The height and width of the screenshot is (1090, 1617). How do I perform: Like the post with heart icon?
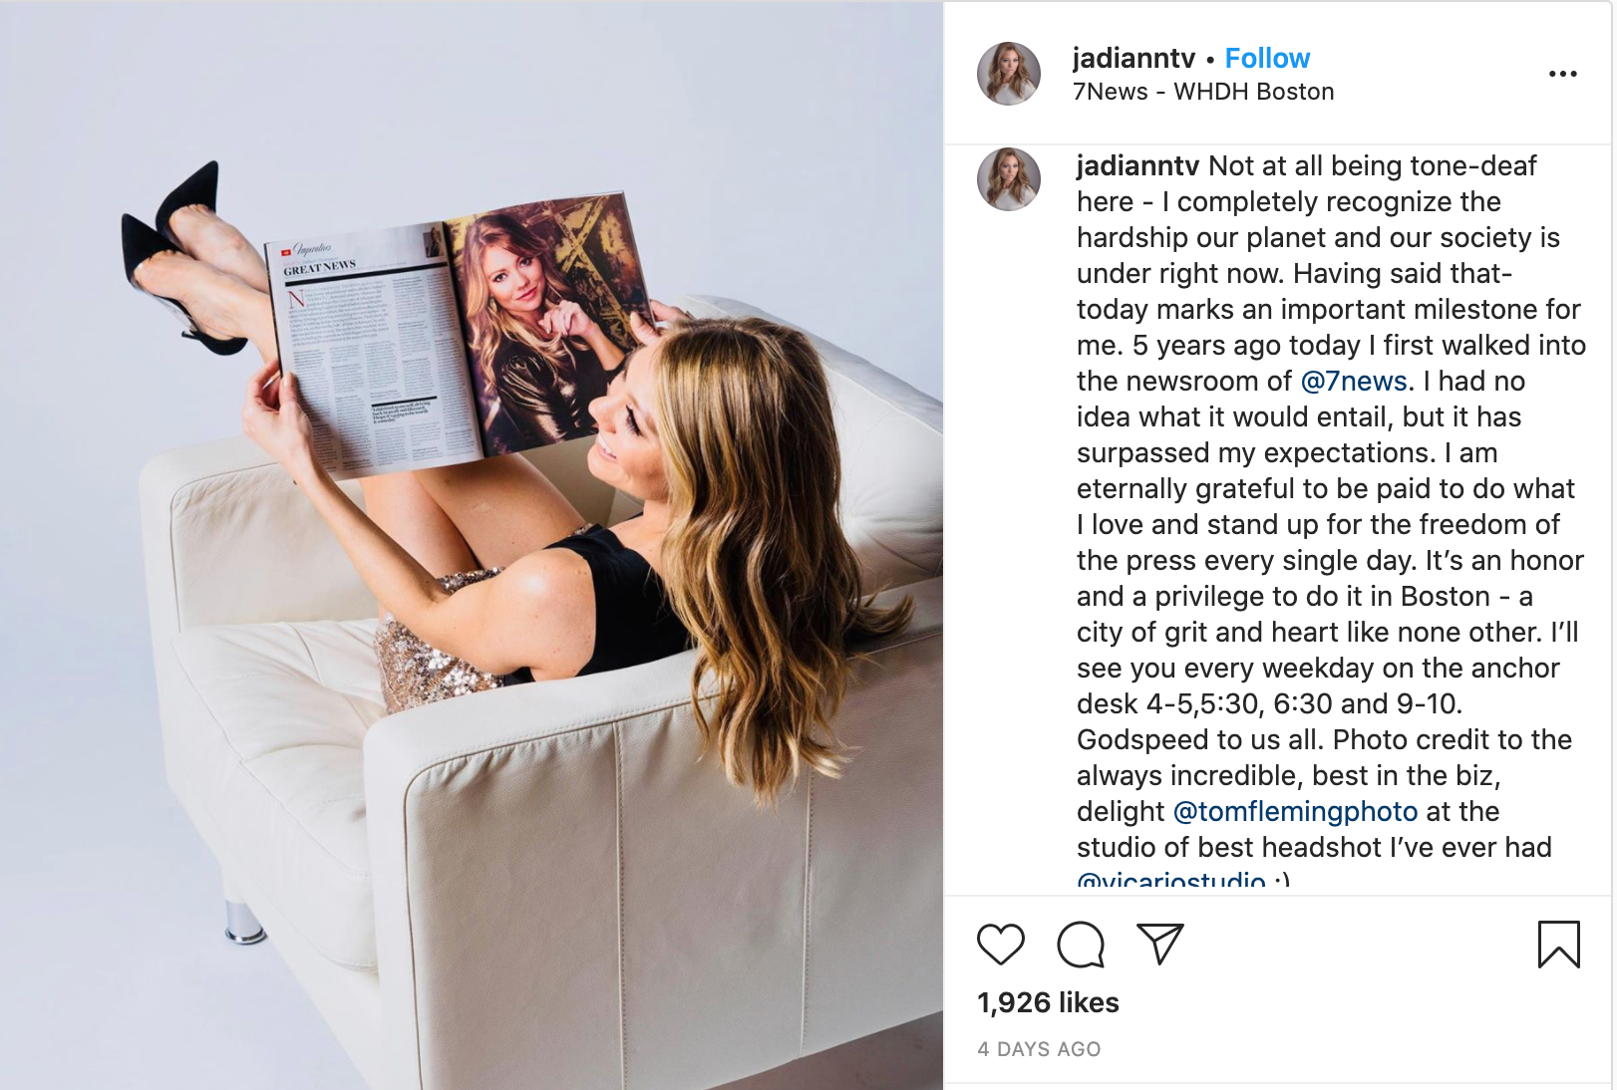pyautogui.click(x=1001, y=945)
